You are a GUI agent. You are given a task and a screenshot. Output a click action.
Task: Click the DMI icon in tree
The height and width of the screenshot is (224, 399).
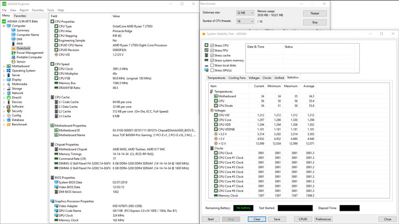13,39
